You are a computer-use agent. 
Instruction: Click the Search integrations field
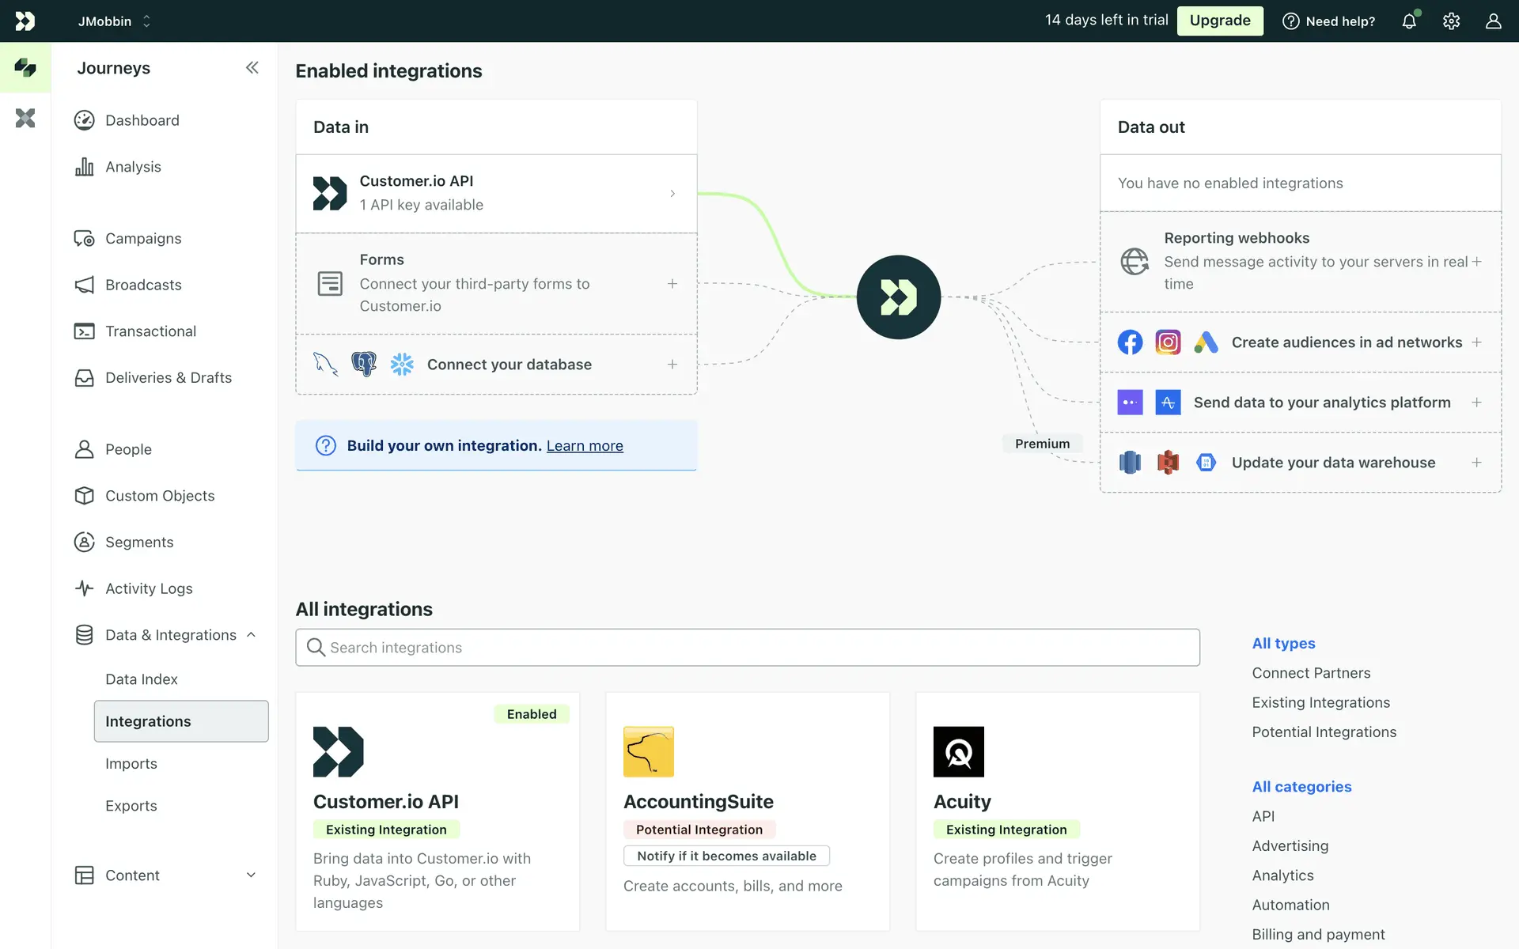click(747, 648)
